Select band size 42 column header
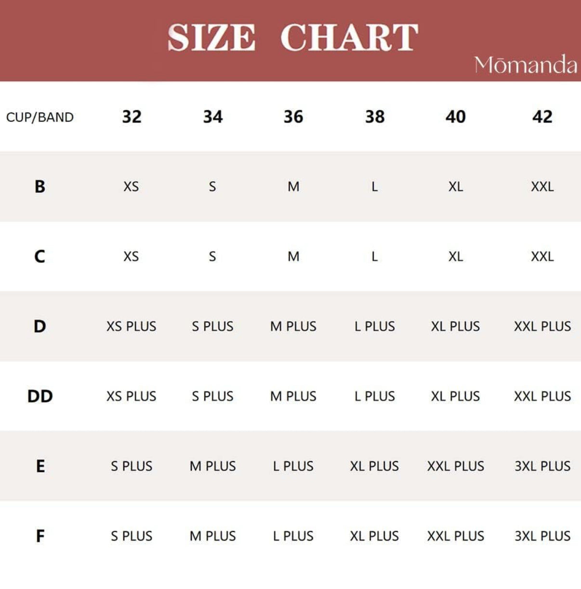581x589 pixels. 542,117
